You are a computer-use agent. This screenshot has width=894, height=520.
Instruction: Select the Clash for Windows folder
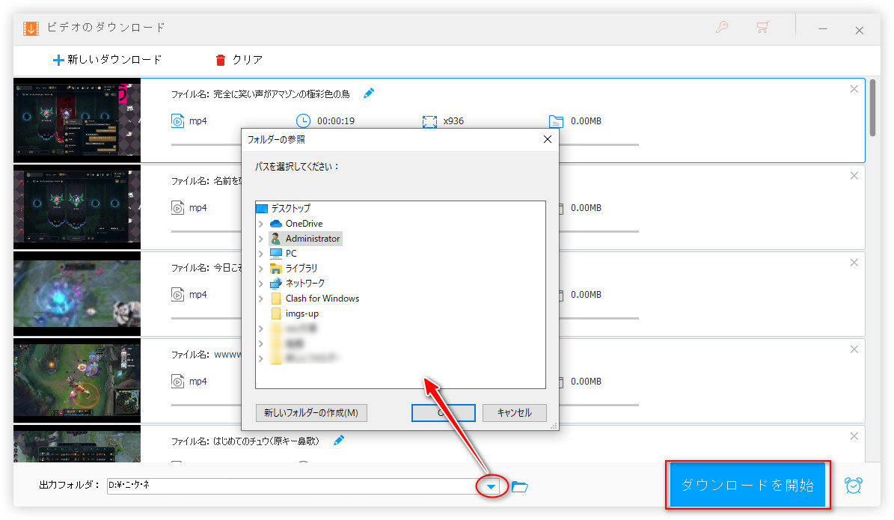point(322,299)
